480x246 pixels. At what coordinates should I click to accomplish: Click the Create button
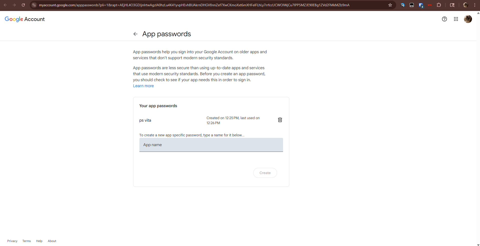pyautogui.click(x=265, y=173)
